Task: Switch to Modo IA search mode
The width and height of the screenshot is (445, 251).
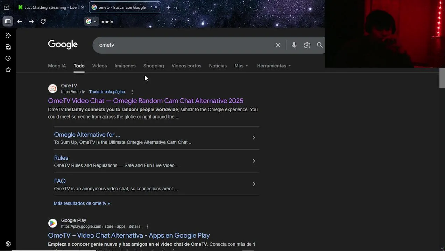Action: (57, 66)
